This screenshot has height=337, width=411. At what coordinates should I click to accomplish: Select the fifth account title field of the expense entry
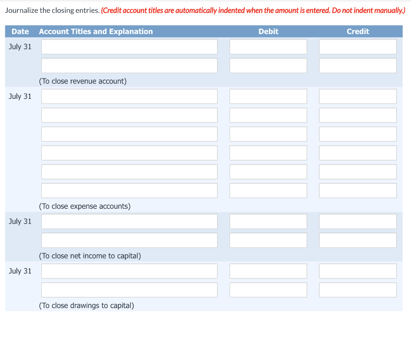[129, 172]
